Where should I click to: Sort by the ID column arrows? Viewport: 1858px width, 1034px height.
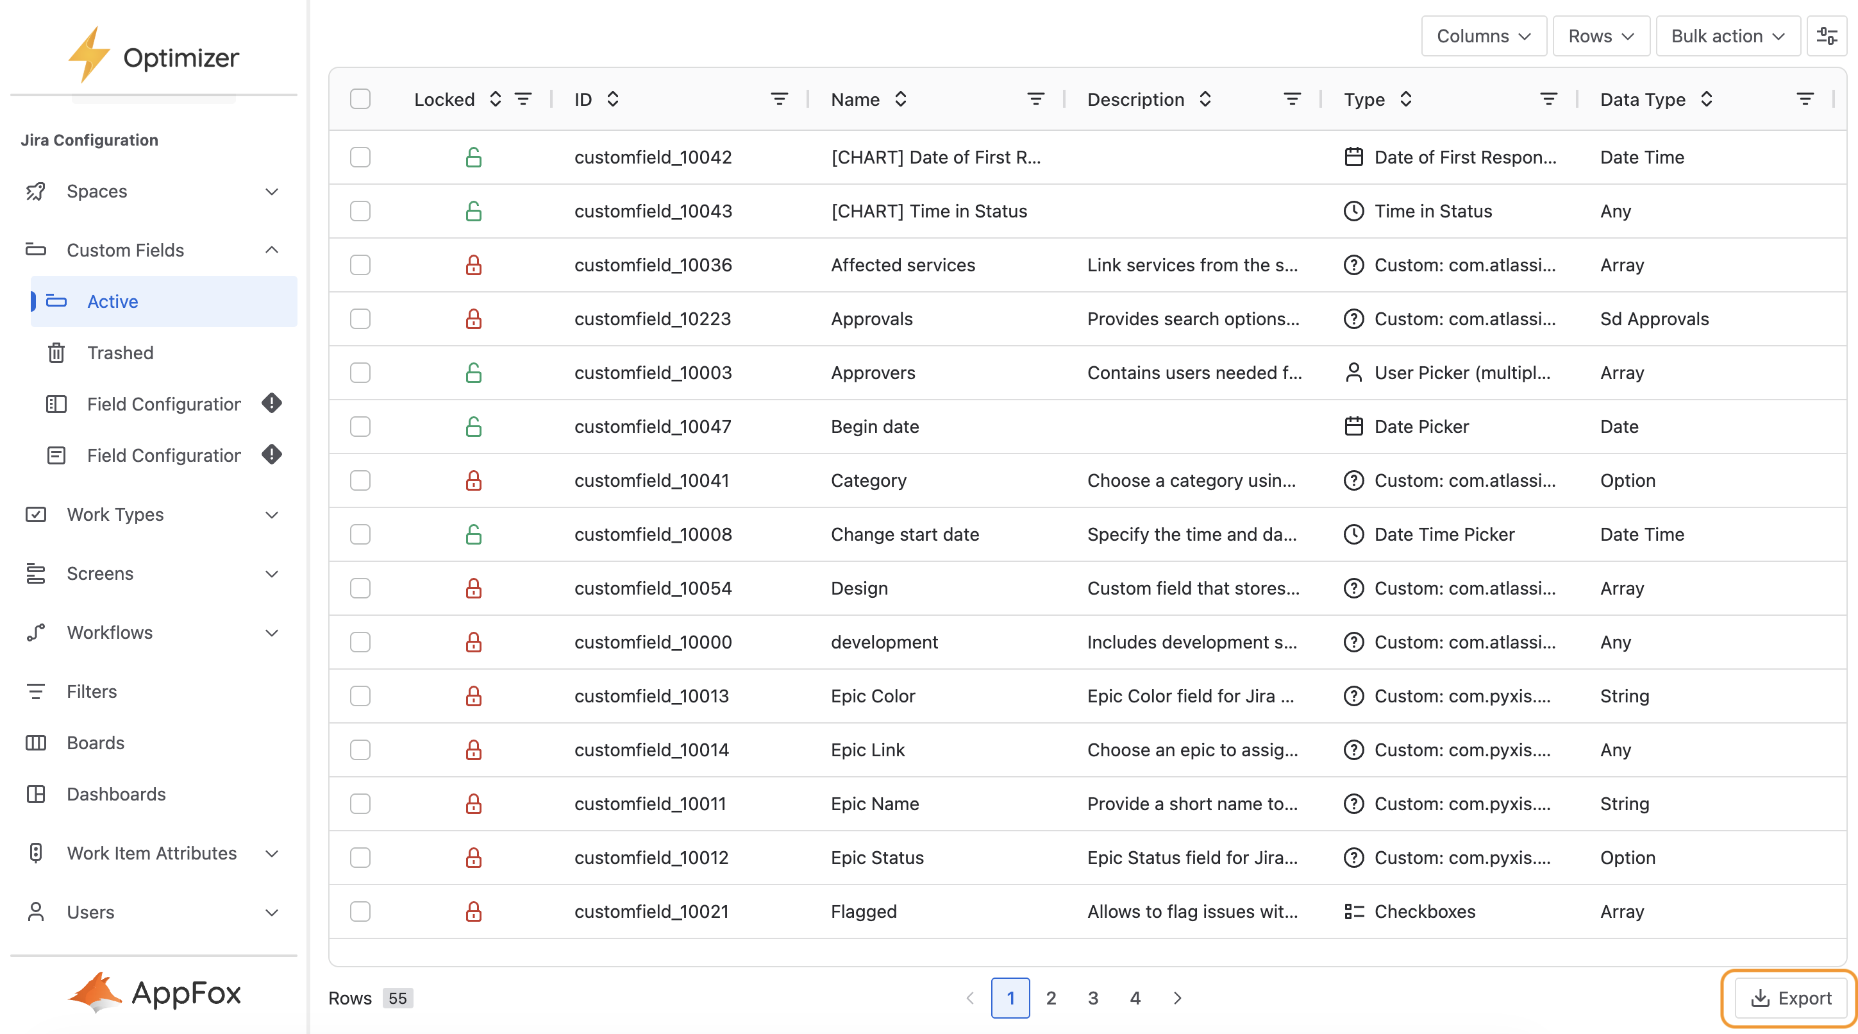[613, 99]
